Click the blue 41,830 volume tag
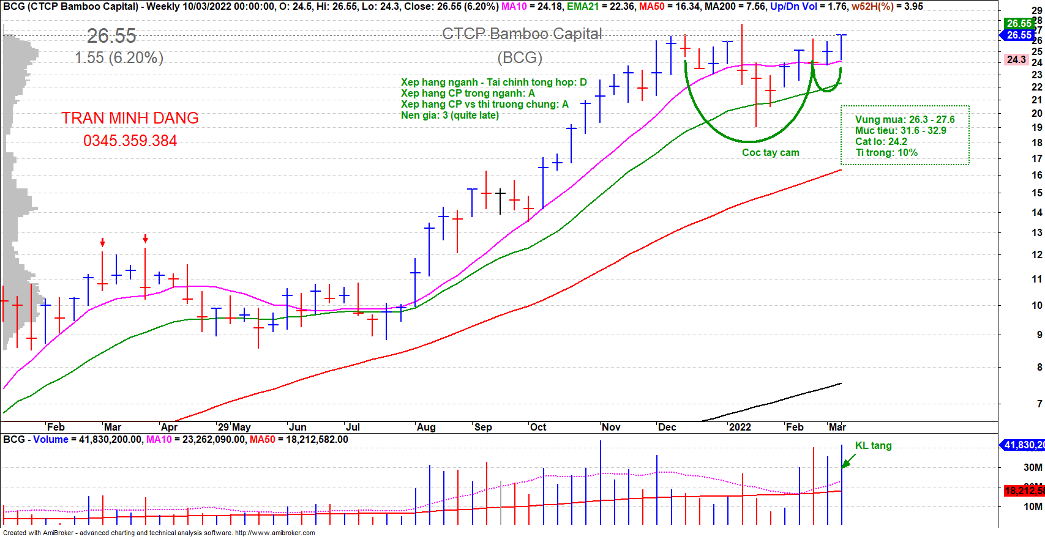The height and width of the screenshot is (537, 1045). coord(1022,445)
